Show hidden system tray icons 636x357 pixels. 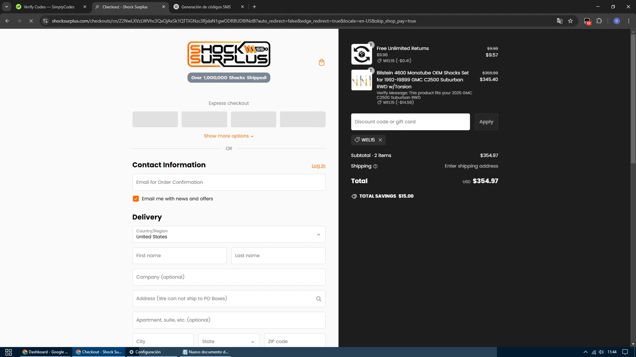pos(586,352)
